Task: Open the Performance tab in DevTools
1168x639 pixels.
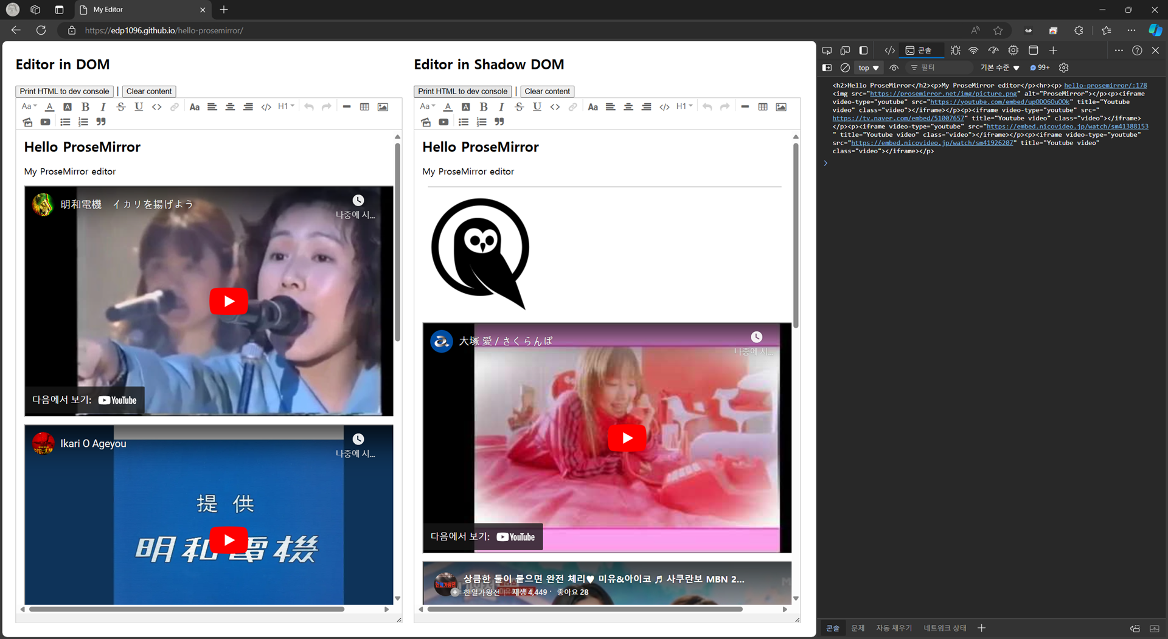Action: point(993,50)
